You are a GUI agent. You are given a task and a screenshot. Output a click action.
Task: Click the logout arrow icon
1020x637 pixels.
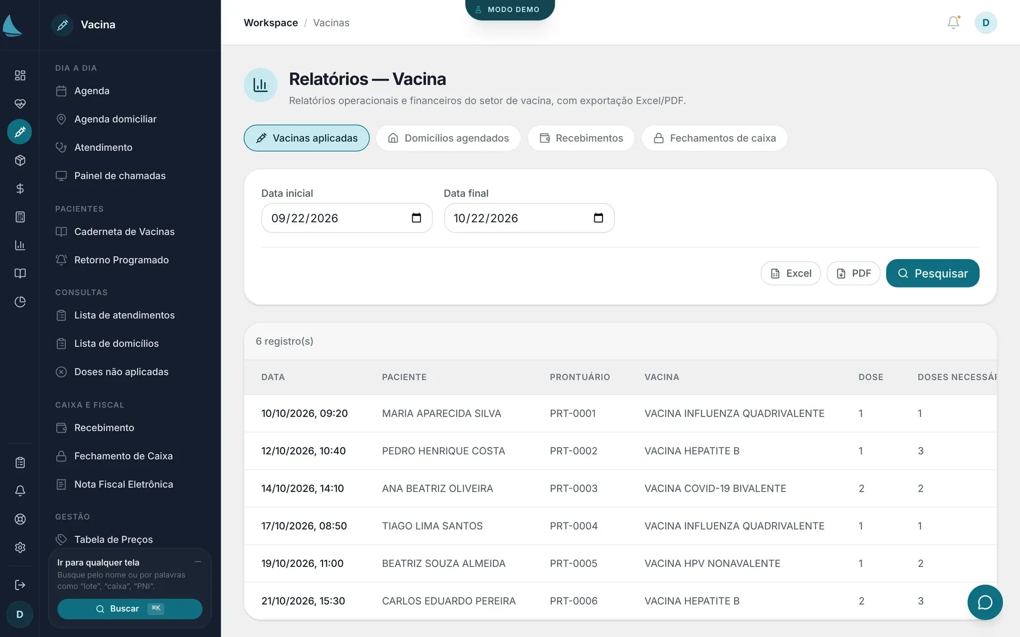(20, 585)
